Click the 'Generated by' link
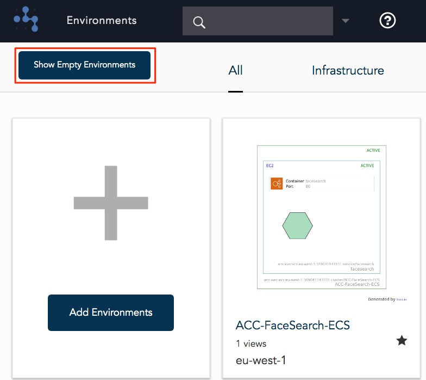Screen dimensions: 426x380 click(387, 299)
